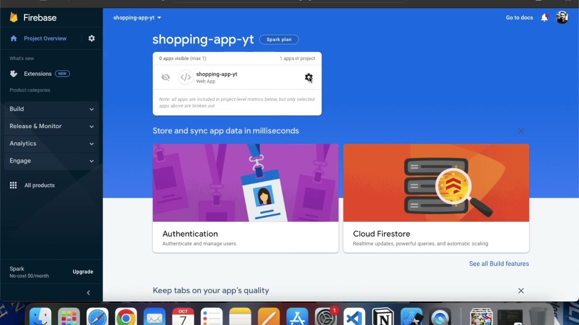Open the Authentication card
Viewport: 579px width, 325px height.
coord(246,198)
